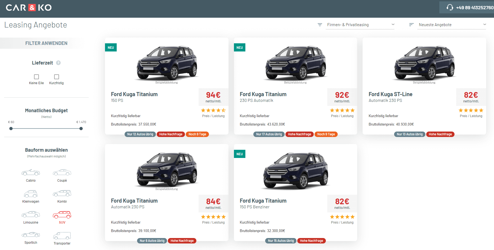Click the Nur 13 Autos übrig badge
Screen dimensions: 494x250
click(410, 134)
